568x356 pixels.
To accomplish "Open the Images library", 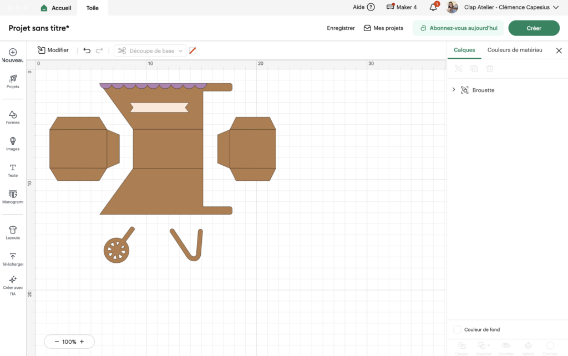I will tap(13, 144).
